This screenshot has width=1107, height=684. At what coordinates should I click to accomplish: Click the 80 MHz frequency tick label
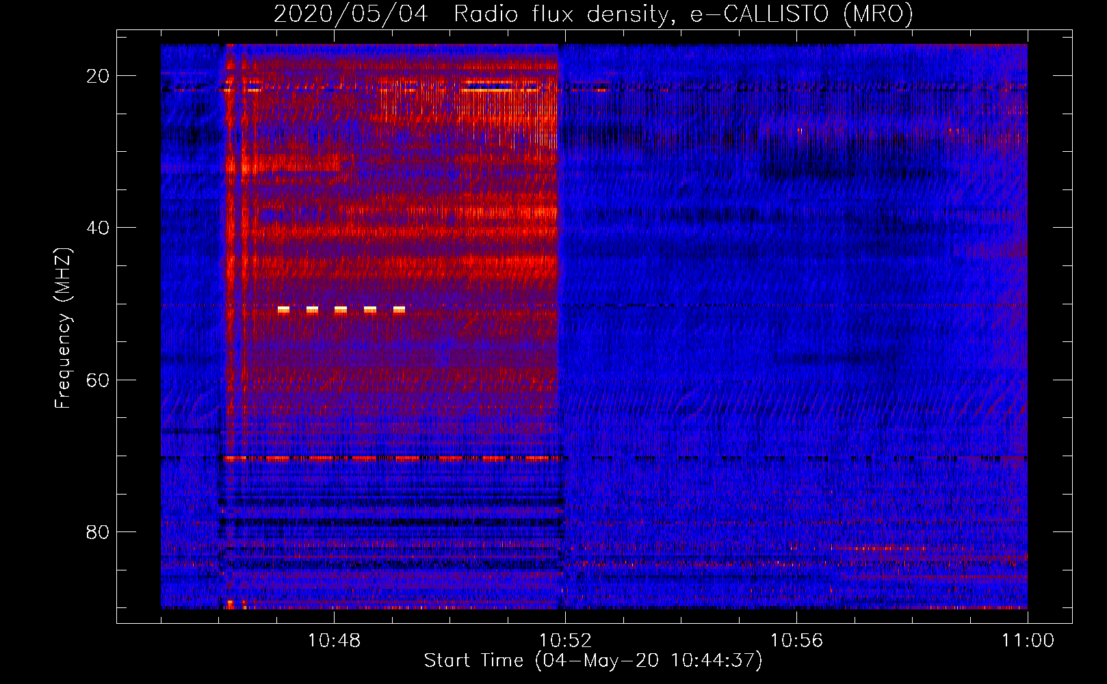[x=99, y=532]
